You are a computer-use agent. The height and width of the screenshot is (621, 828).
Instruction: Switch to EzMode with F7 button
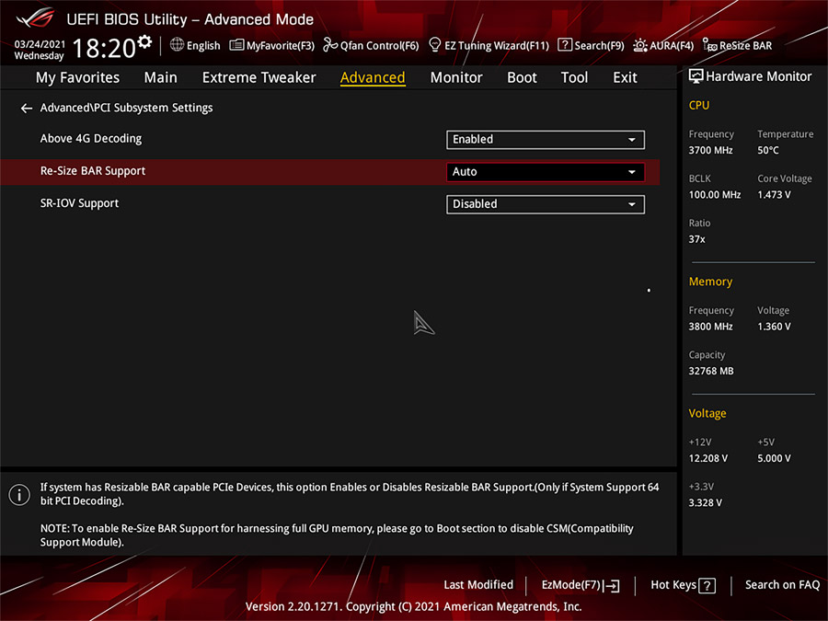point(580,585)
